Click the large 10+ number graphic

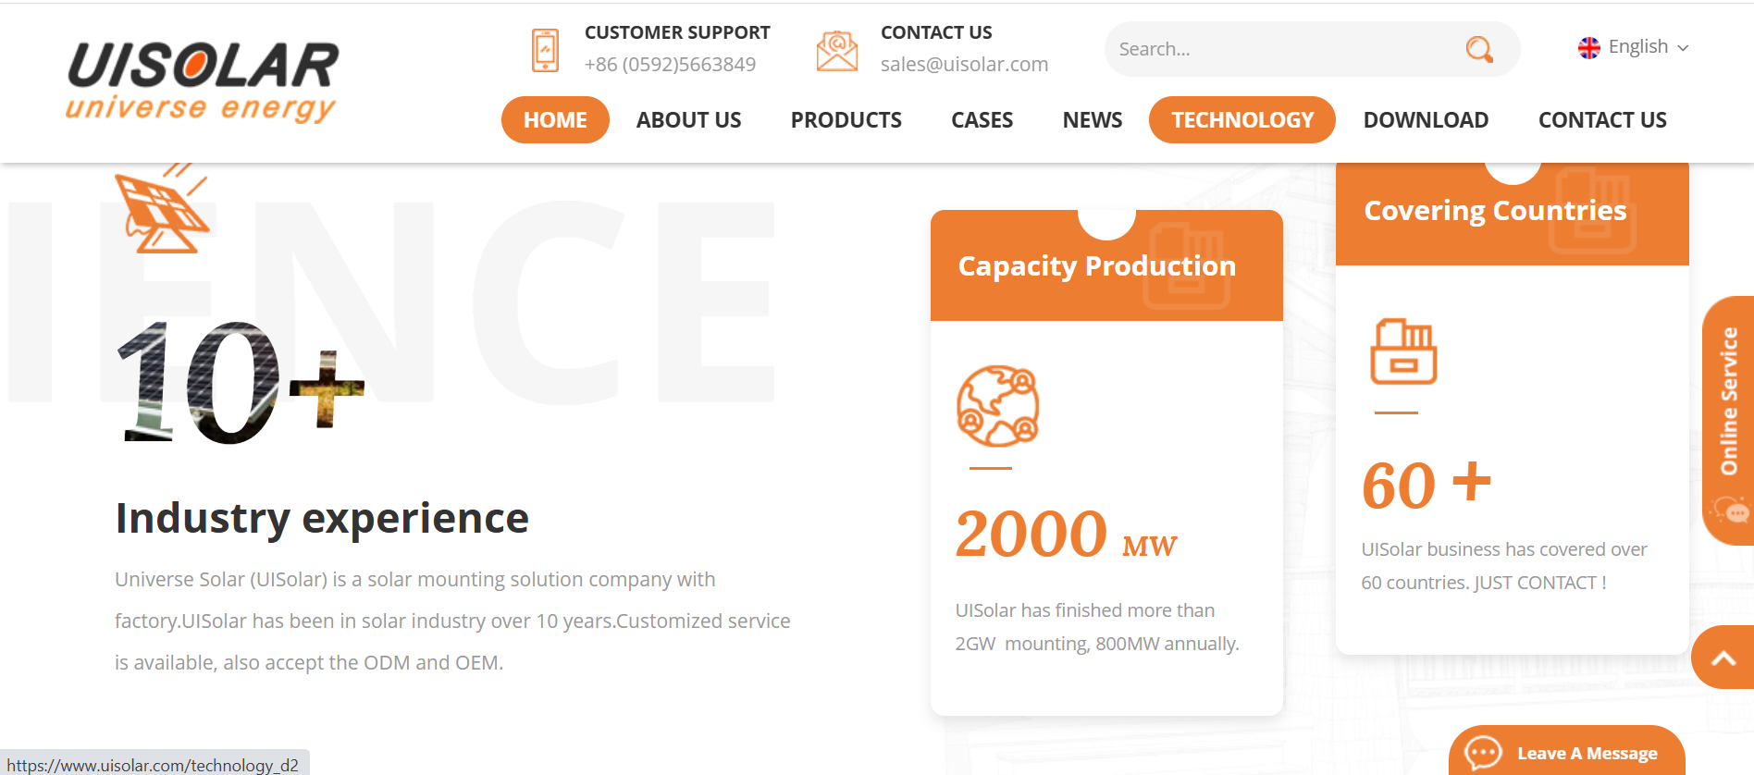tap(241, 382)
